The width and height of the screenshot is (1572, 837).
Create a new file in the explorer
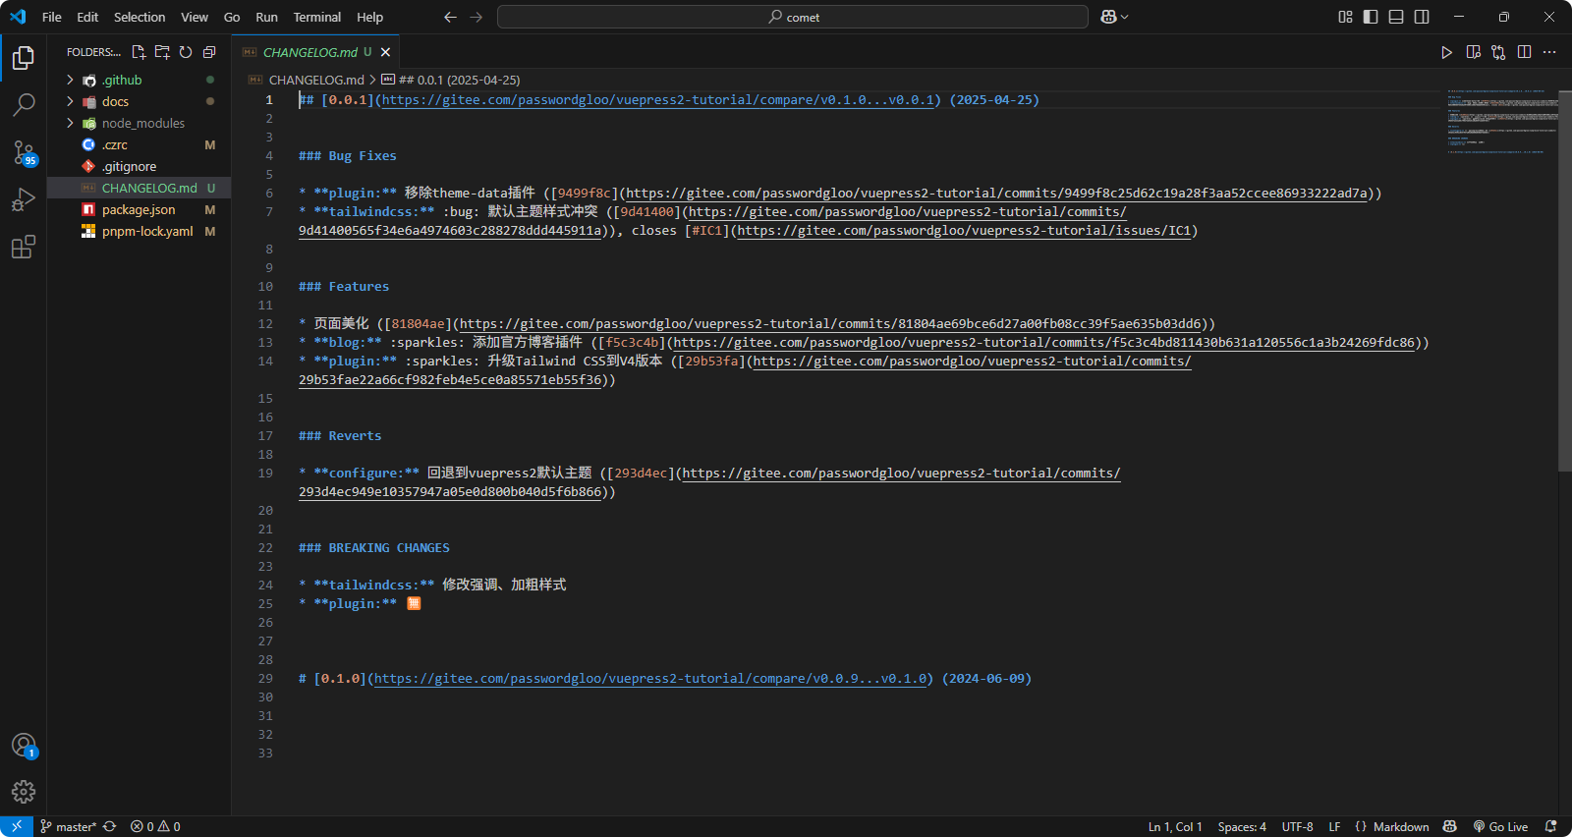[139, 52]
